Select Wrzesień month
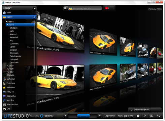165x121 pixels. [x=14, y=53]
